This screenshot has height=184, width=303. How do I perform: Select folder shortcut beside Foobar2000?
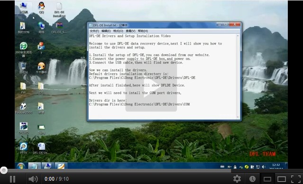[41, 108]
